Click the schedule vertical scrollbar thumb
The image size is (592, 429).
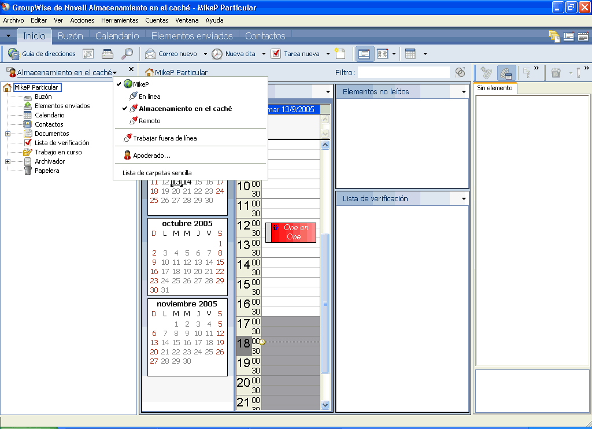(x=325, y=304)
